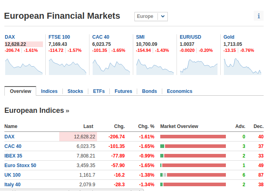
Task: Click the Gold mini chart
Action: pos(243,67)
